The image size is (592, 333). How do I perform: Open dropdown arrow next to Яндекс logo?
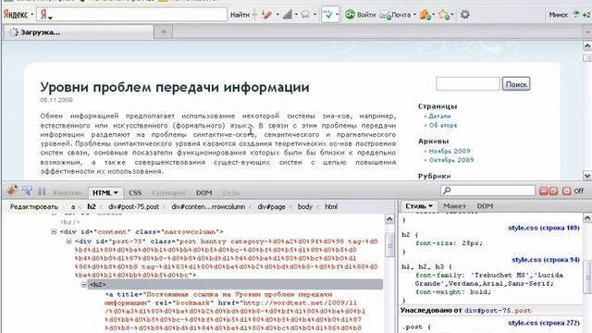pos(32,15)
